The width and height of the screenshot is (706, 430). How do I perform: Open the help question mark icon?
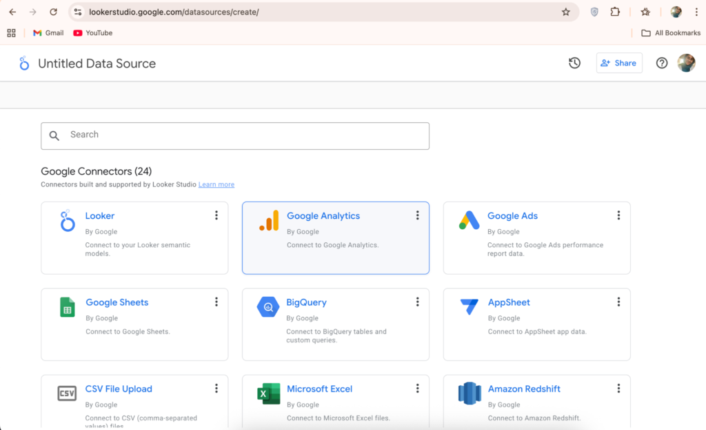tap(662, 63)
